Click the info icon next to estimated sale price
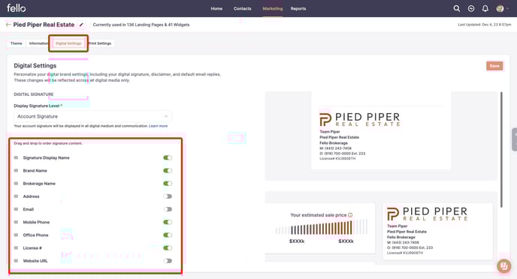 coord(350,214)
